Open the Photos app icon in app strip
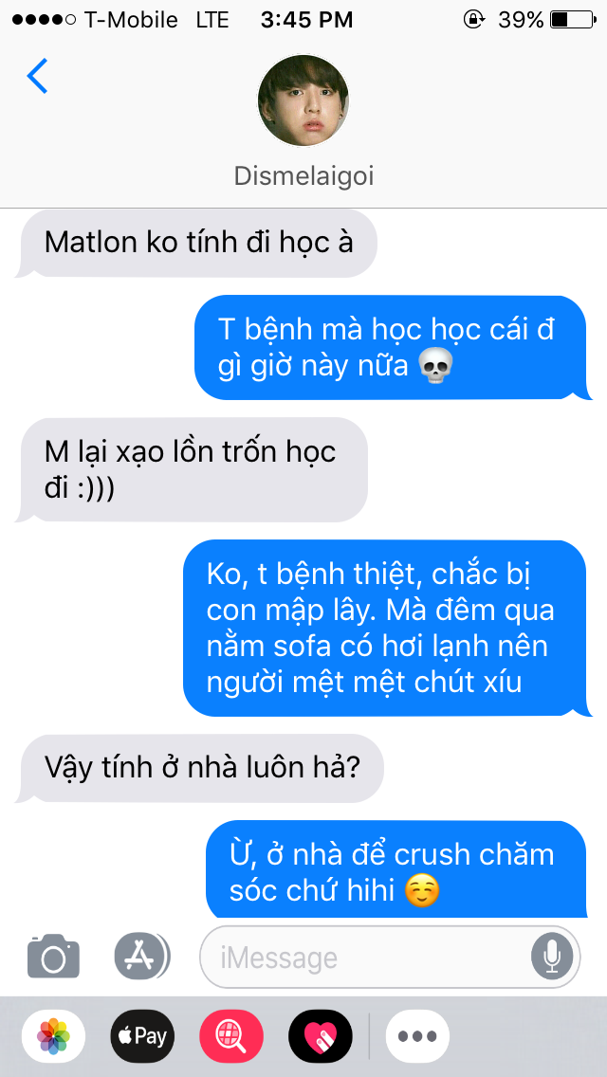The height and width of the screenshot is (1077, 607). pyautogui.click(x=54, y=1036)
